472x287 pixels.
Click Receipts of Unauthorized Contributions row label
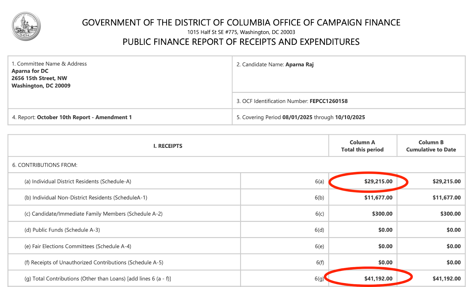pos(94,263)
